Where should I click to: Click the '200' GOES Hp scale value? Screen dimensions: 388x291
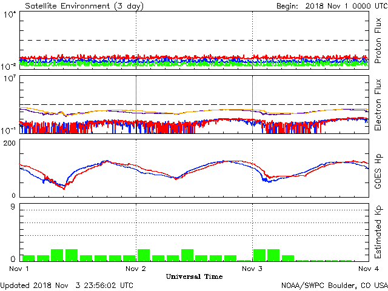10,143
